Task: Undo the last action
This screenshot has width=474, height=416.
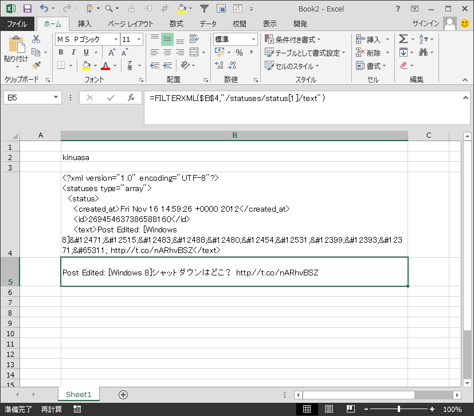Action: point(44,9)
